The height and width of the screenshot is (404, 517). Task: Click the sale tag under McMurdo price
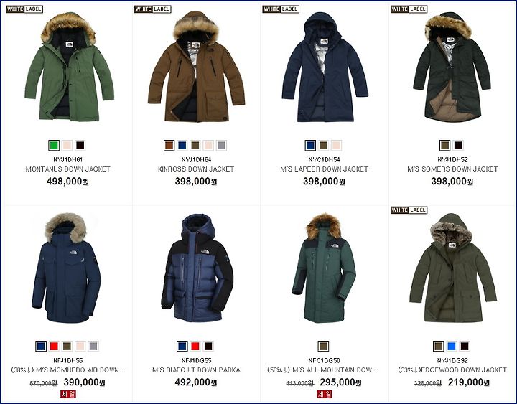click(68, 394)
